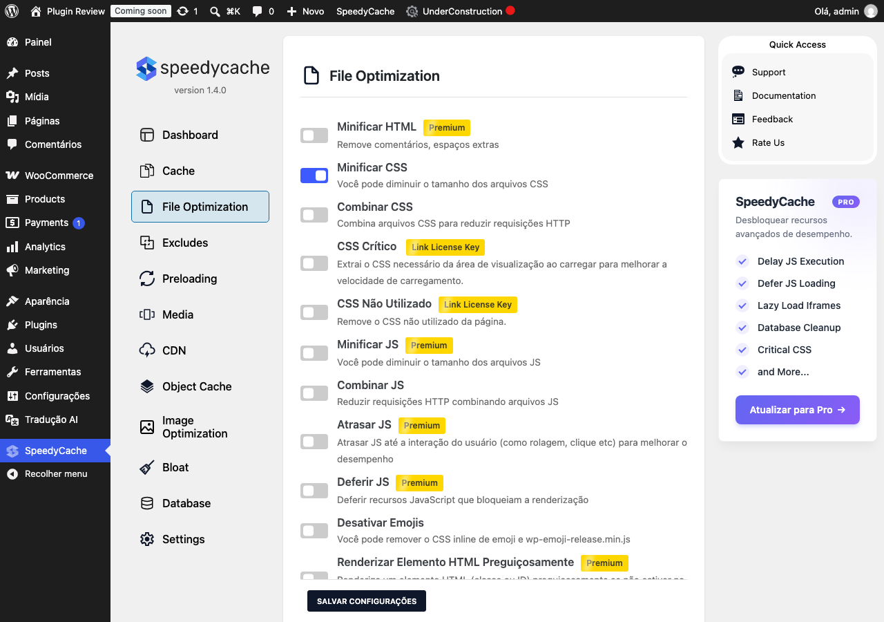
Task: Click the Media icon in SpeedyCache nav
Action: [x=147, y=314]
